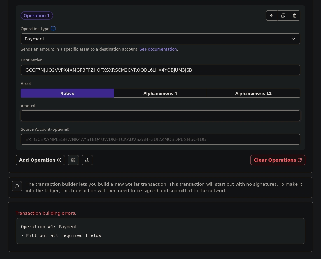321x259 pixels.
Task: Click the transaction building errors box
Action: pos(160,231)
